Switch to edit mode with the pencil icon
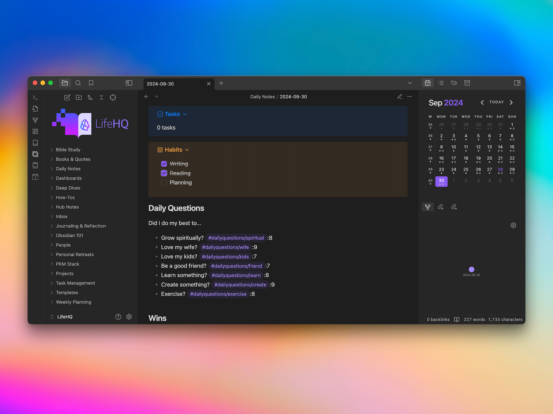Image resolution: width=553 pixels, height=414 pixels. (x=400, y=97)
